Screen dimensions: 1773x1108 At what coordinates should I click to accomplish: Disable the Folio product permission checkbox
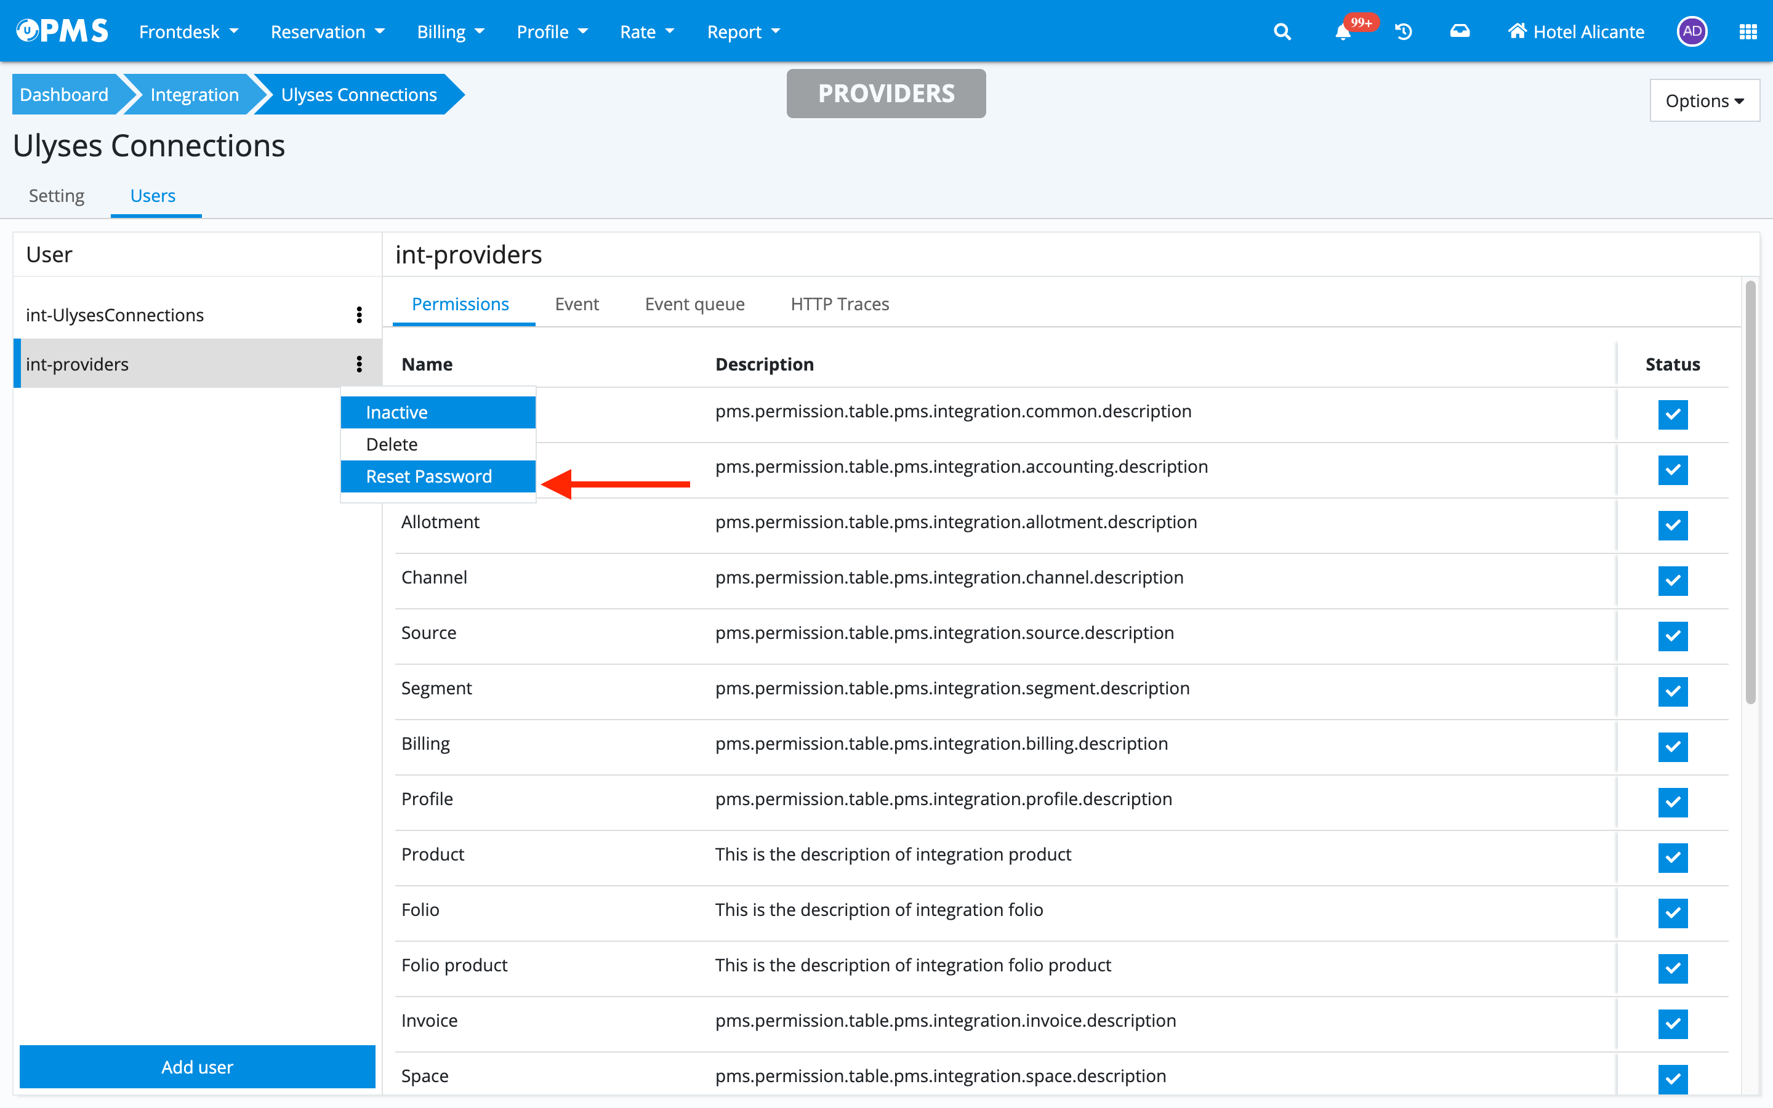point(1673,968)
